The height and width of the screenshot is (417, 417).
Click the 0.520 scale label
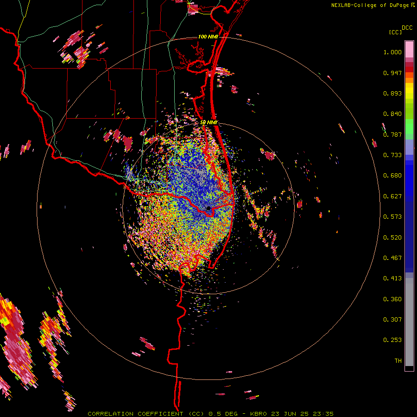392,238
